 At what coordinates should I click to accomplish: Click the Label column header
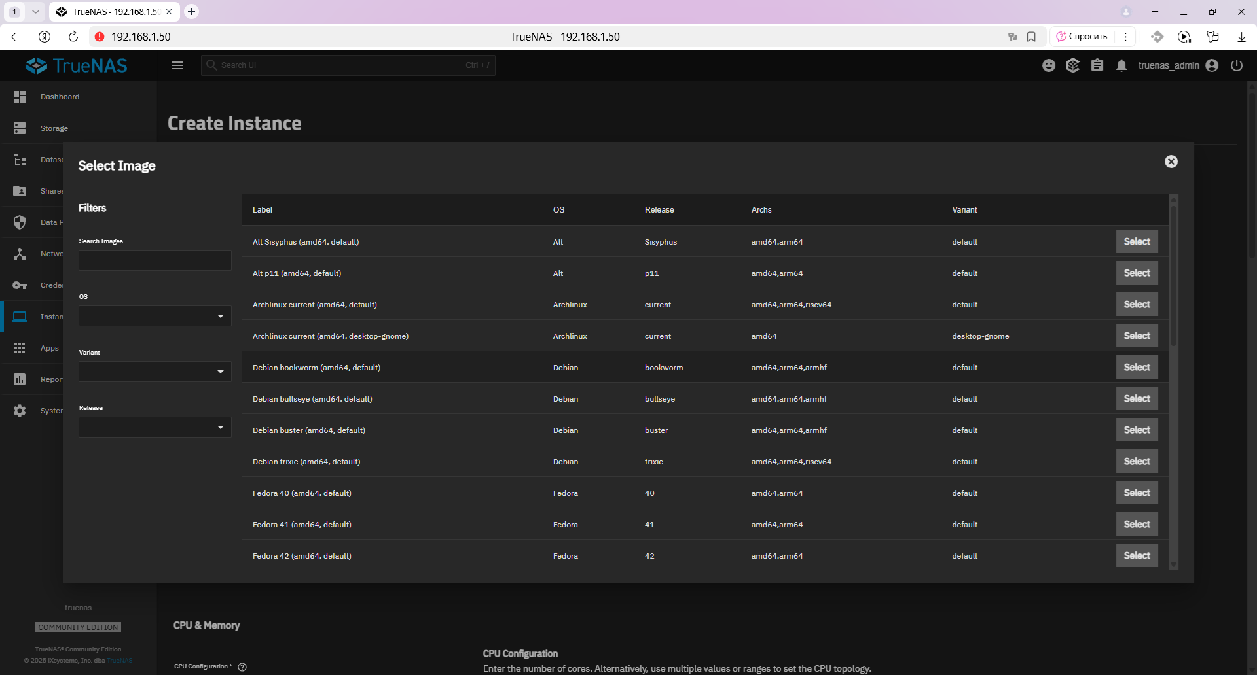(x=262, y=210)
